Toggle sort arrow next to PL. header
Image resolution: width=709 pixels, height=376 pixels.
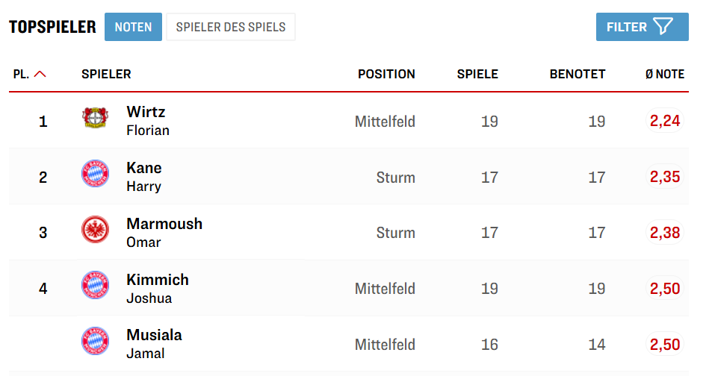point(40,74)
